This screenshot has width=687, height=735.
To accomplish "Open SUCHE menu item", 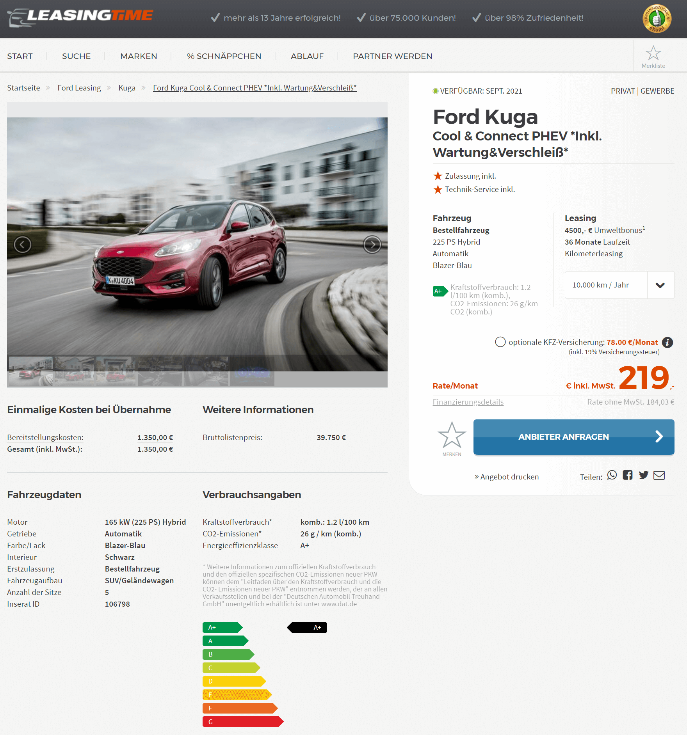I will point(77,56).
